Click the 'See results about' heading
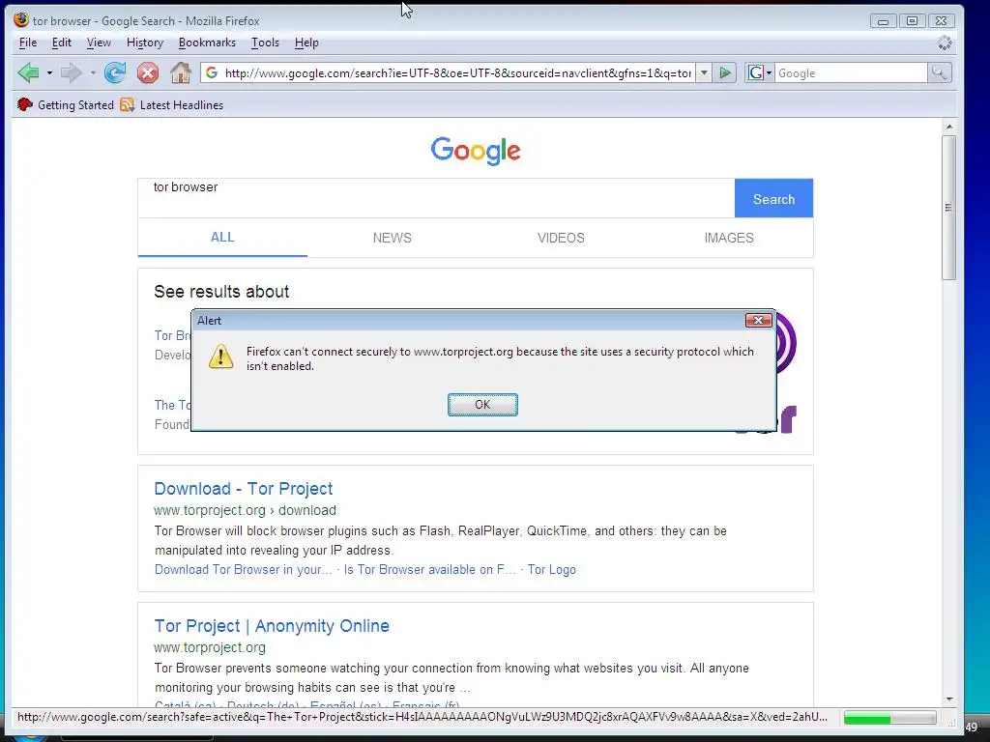Screen dimensions: 990x742 (221, 292)
